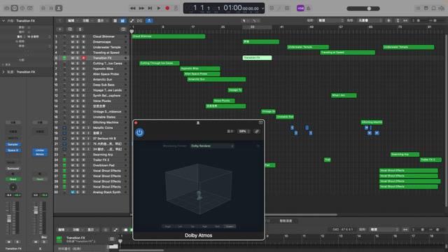
Task: Disable record on Transition FX track
Action: click(x=84, y=58)
